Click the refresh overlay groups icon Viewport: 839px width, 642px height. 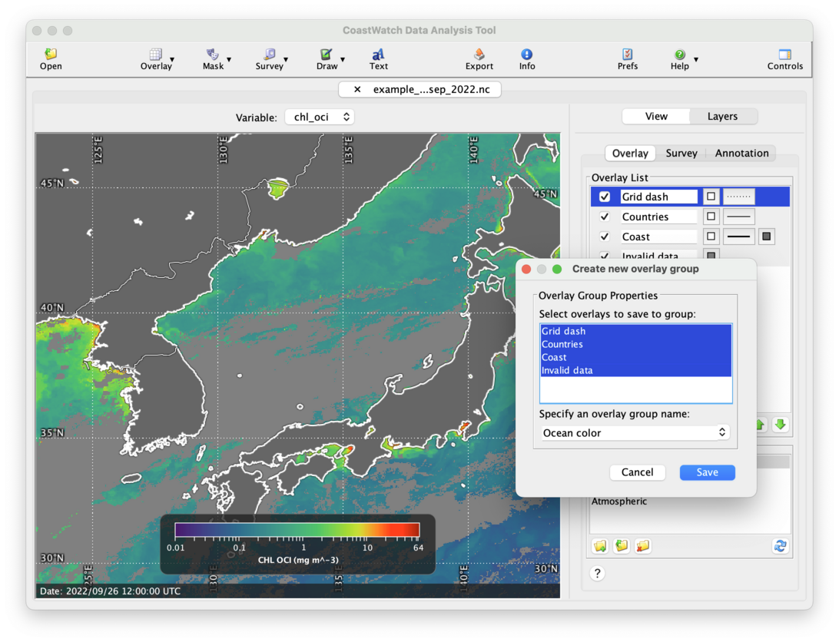coord(780,546)
